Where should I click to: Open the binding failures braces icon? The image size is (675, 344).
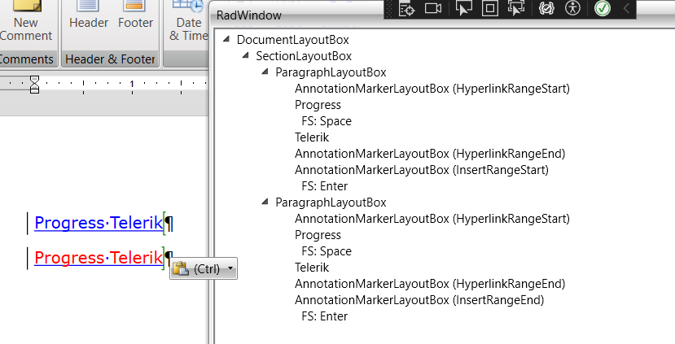point(546,8)
